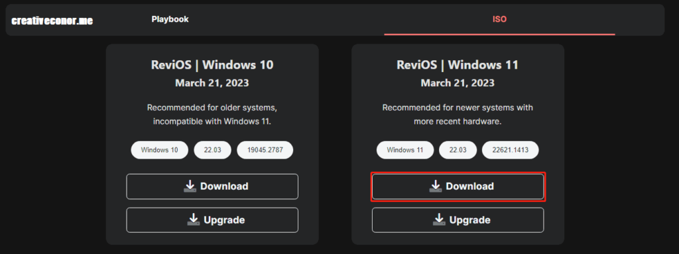The width and height of the screenshot is (679, 254).
Task: Click the 22.03 tag in Windows 11 card
Action: tap(458, 150)
